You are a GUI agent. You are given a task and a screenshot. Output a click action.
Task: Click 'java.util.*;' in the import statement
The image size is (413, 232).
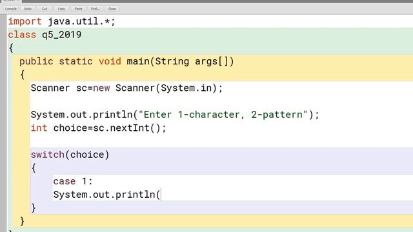(x=82, y=21)
